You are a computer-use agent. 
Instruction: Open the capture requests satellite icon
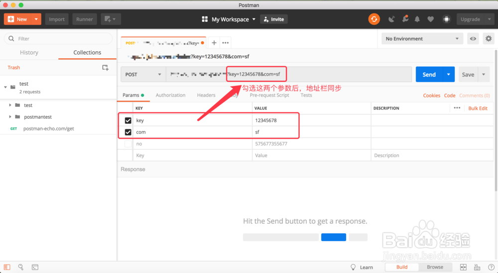click(391, 19)
